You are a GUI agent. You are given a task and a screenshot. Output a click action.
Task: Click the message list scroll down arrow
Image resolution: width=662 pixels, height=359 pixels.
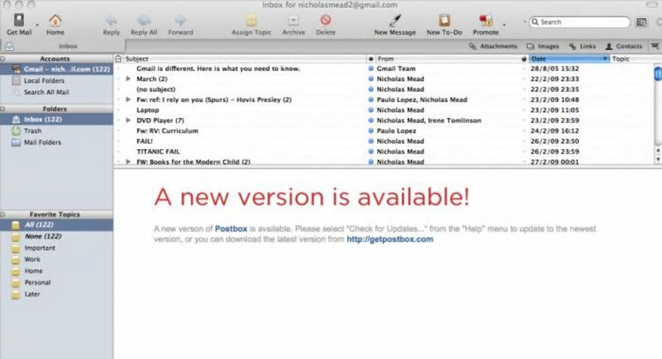pos(657,159)
